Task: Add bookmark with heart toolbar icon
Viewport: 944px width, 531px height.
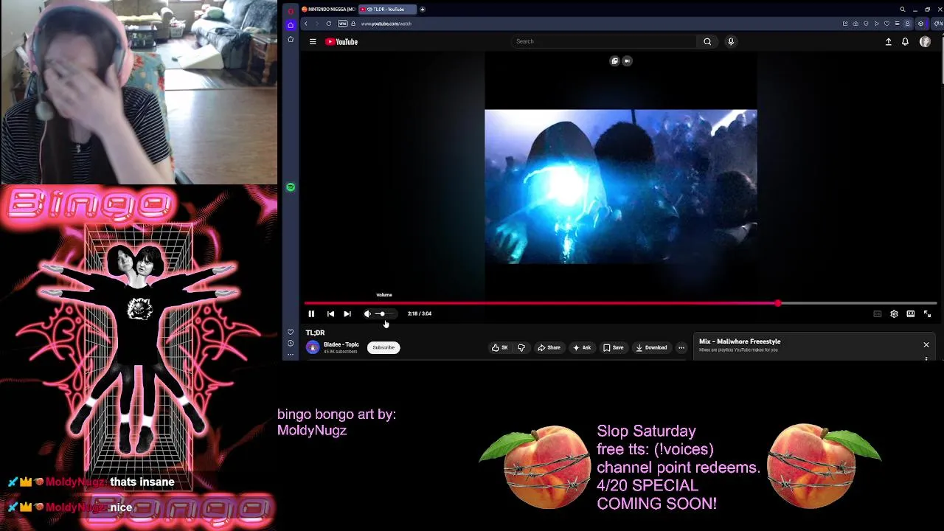Action: point(886,24)
